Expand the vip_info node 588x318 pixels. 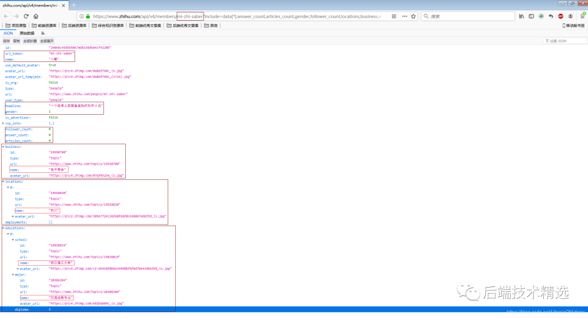point(3,123)
